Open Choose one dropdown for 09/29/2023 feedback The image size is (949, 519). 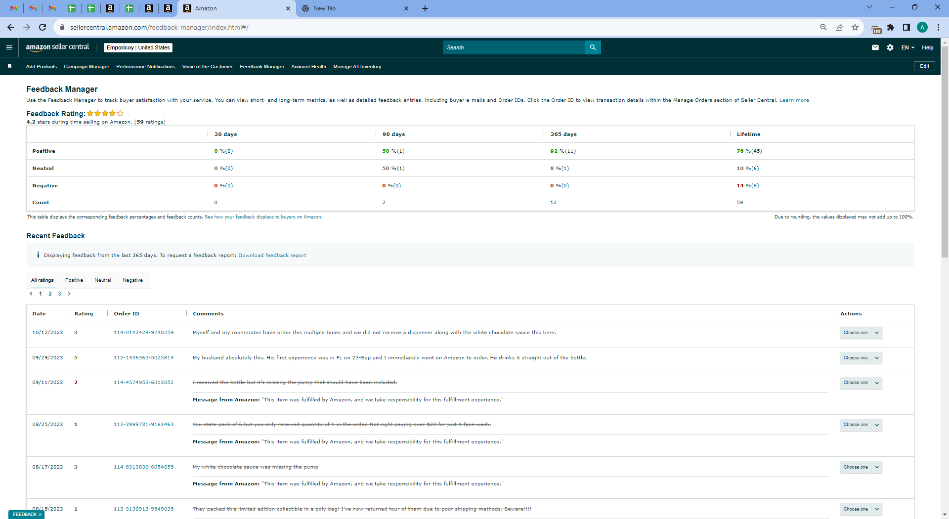tap(861, 358)
